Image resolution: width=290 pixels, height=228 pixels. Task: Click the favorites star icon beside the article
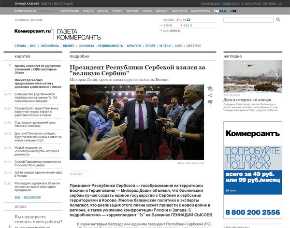tap(210, 89)
